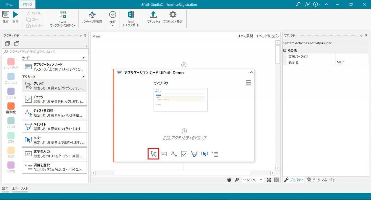Select the 自動化 category filter

tap(11, 108)
